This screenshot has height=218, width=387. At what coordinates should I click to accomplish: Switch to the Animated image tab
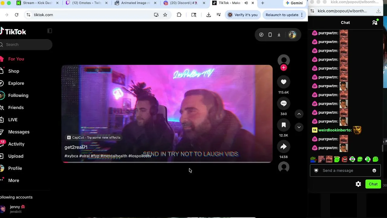tap(135, 3)
